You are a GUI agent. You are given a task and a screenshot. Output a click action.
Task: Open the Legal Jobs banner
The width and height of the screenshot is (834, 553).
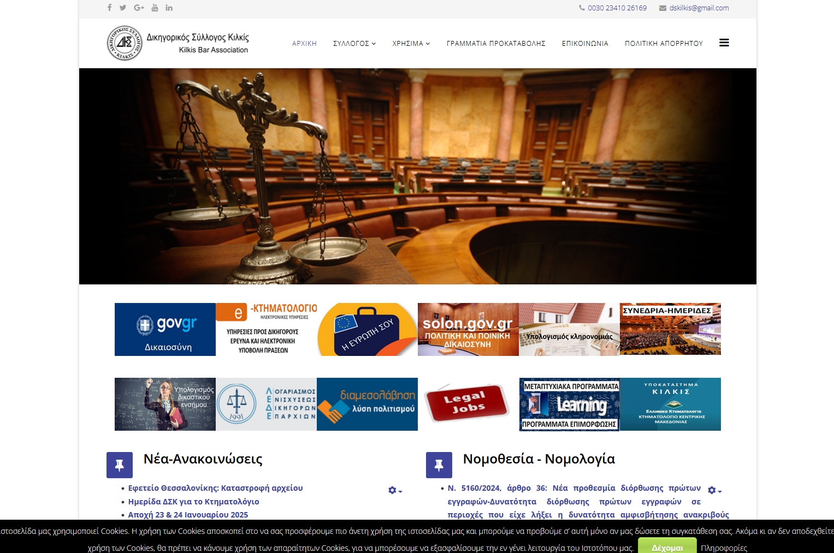pos(468,405)
